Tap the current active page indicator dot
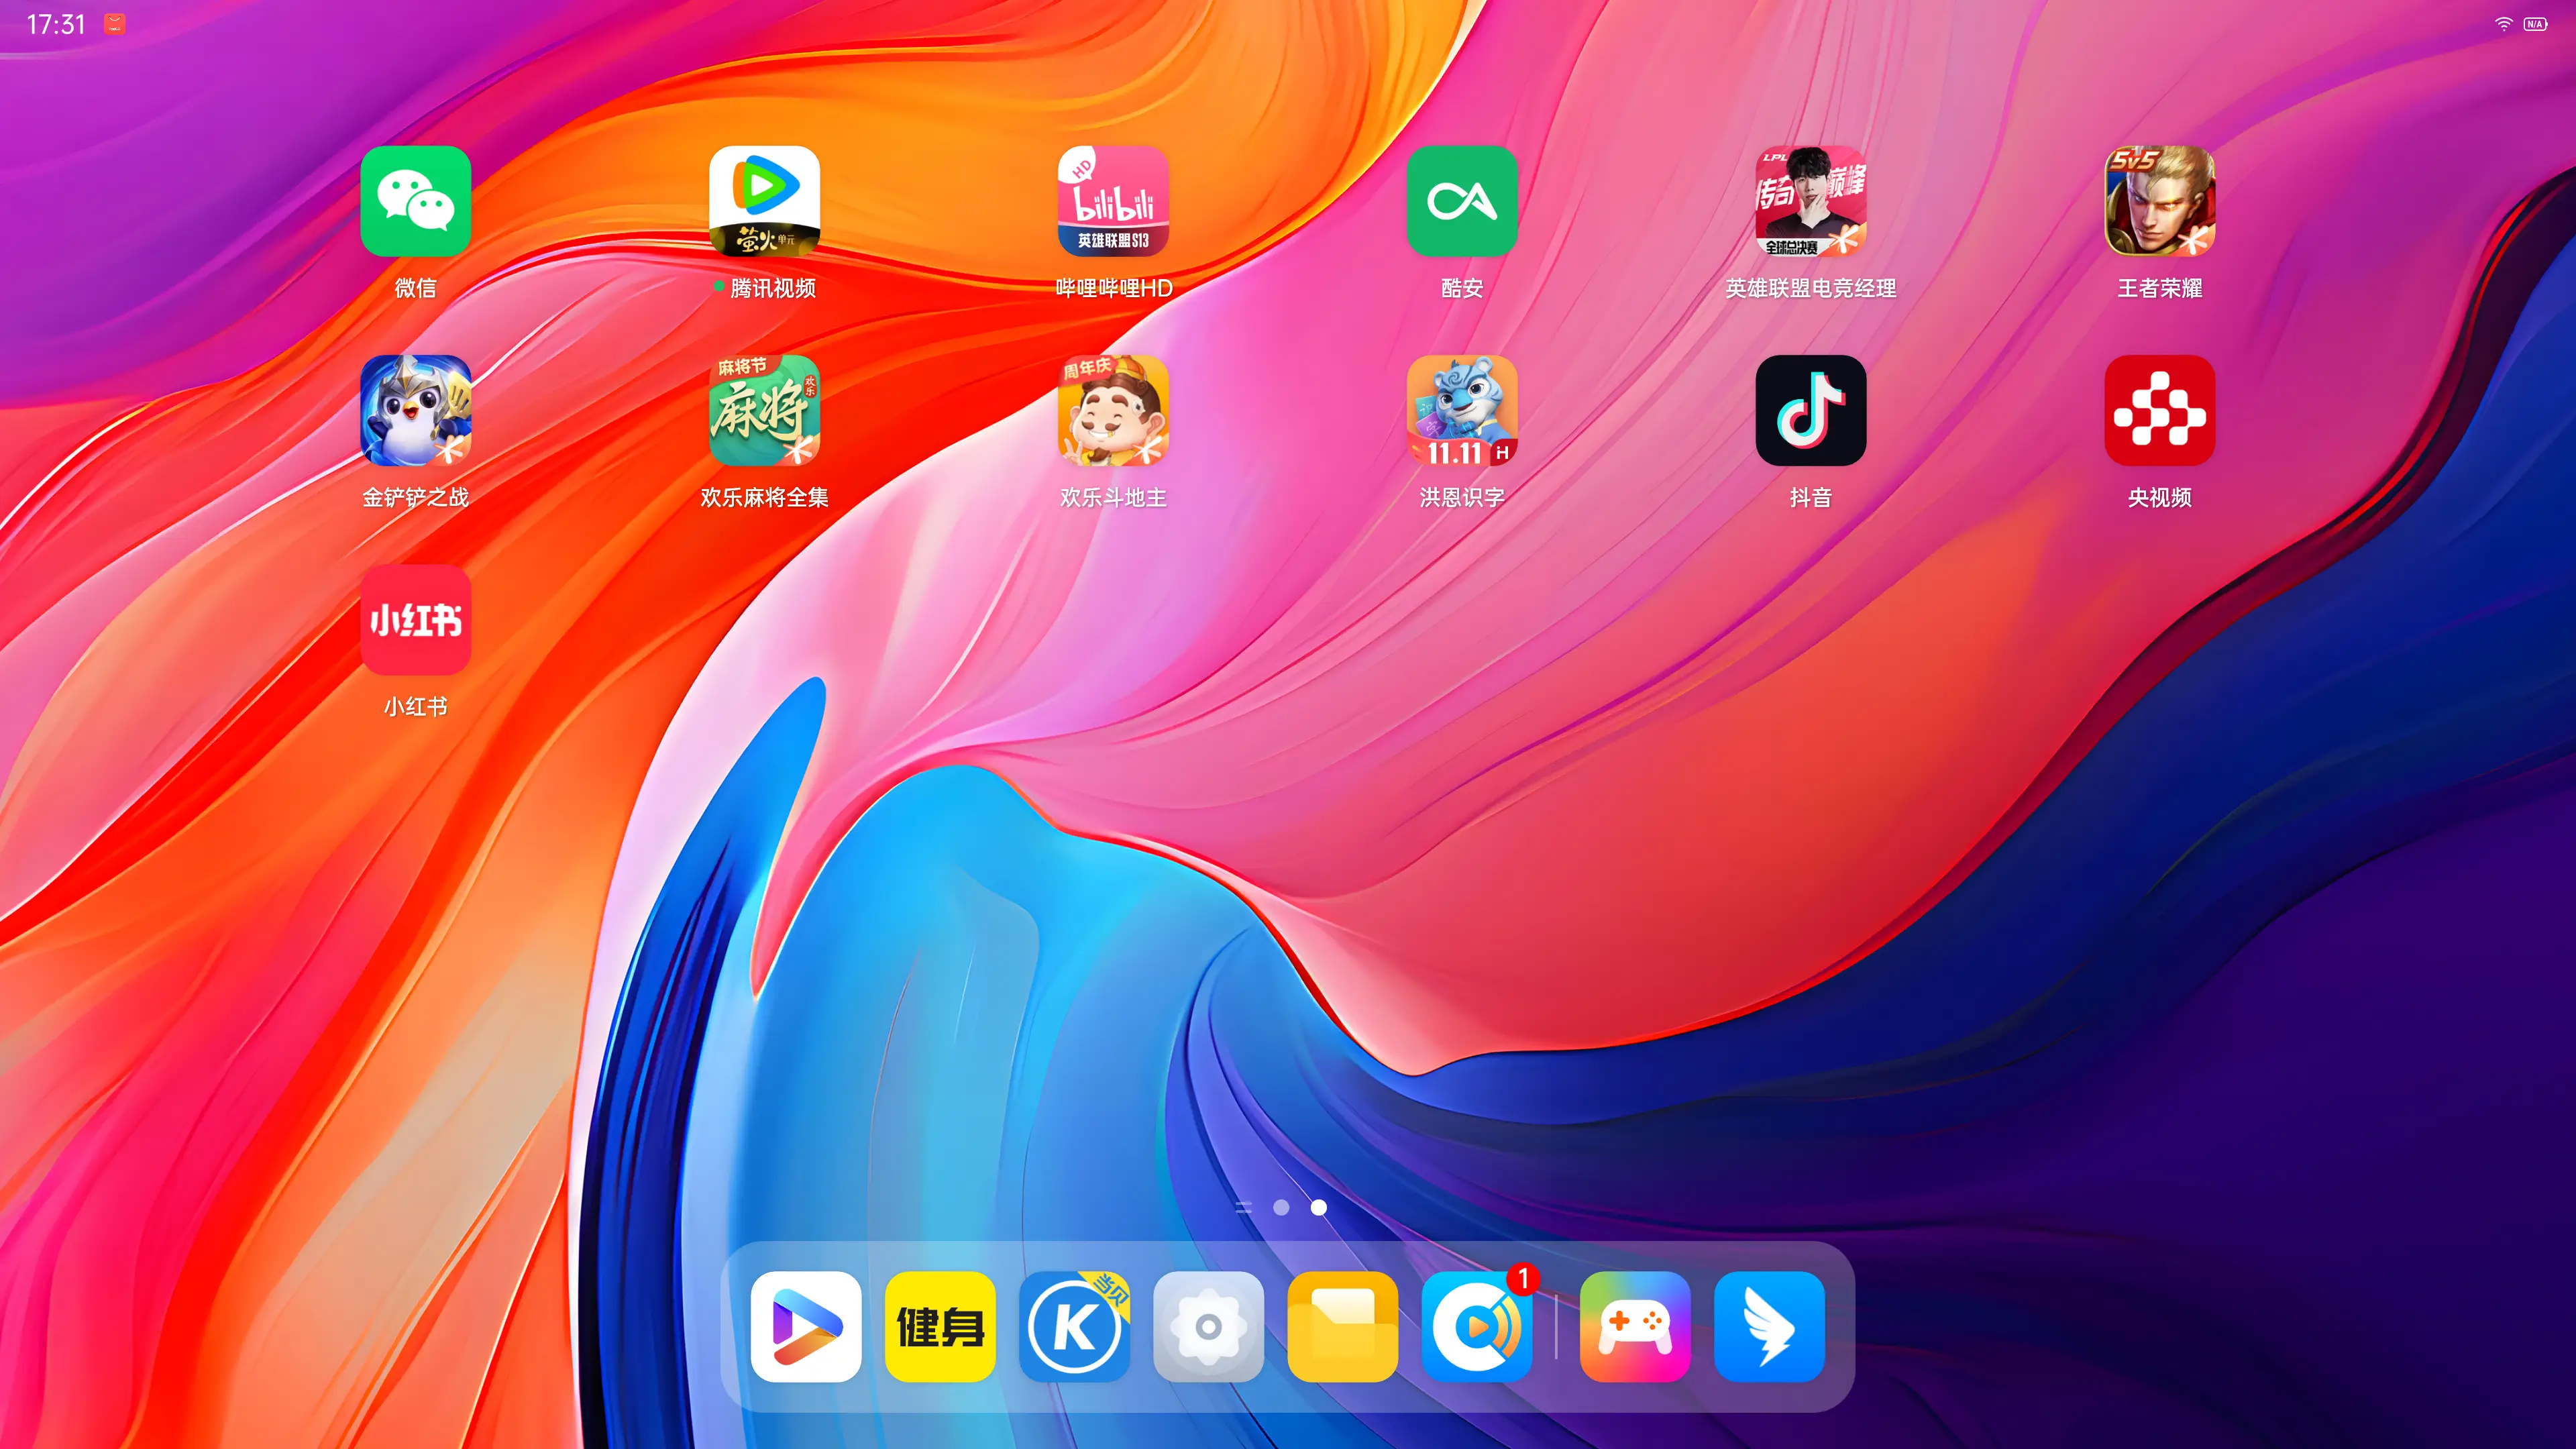Viewport: 2576px width, 1449px height. [x=1319, y=1207]
